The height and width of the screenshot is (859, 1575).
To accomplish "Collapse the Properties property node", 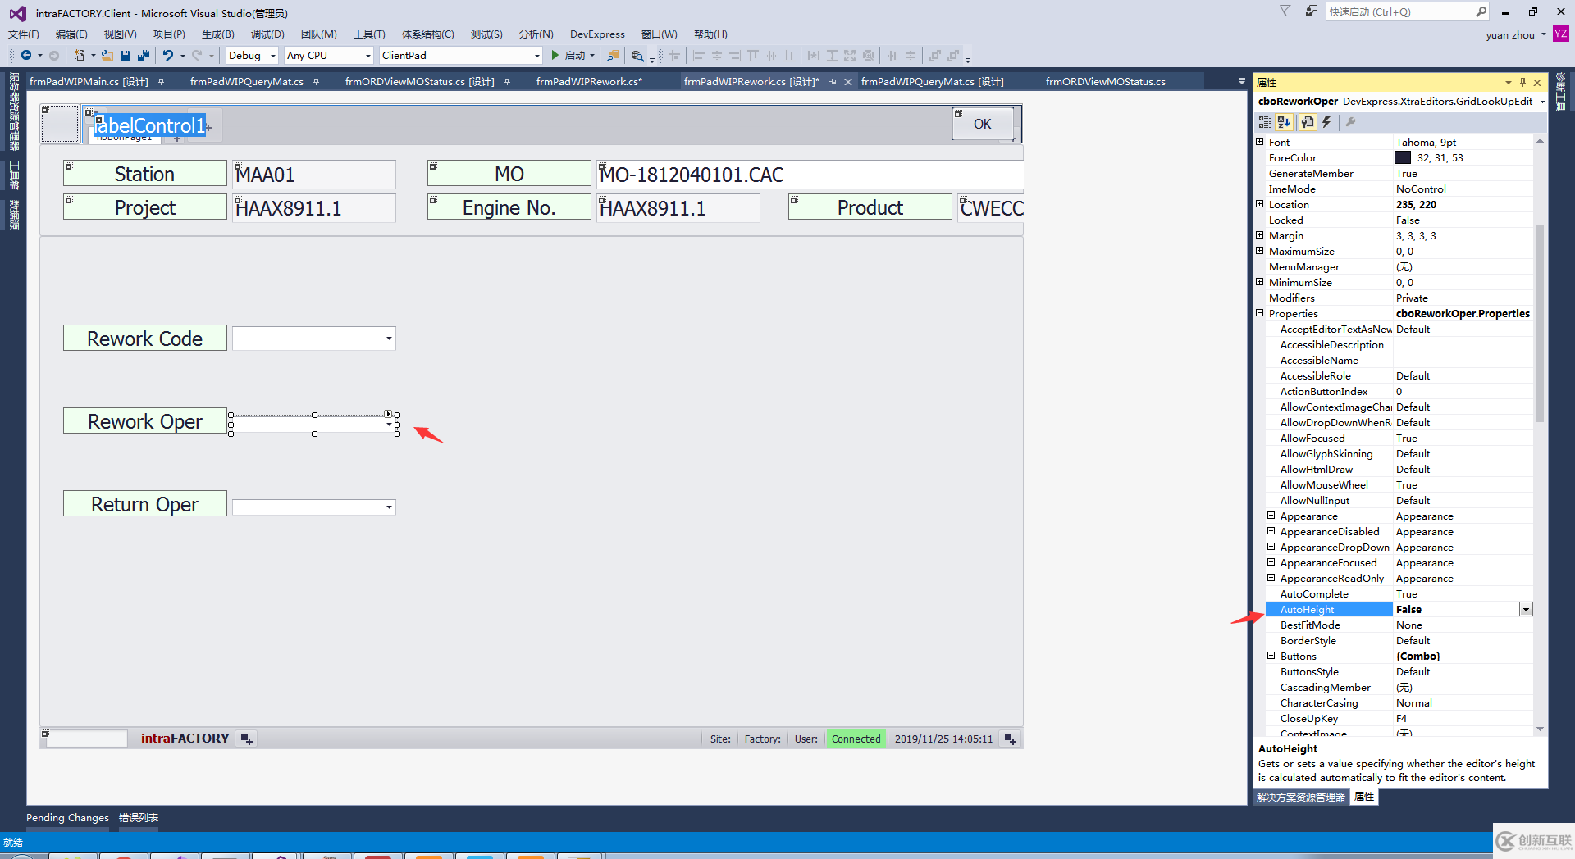I will click(x=1260, y=313).
